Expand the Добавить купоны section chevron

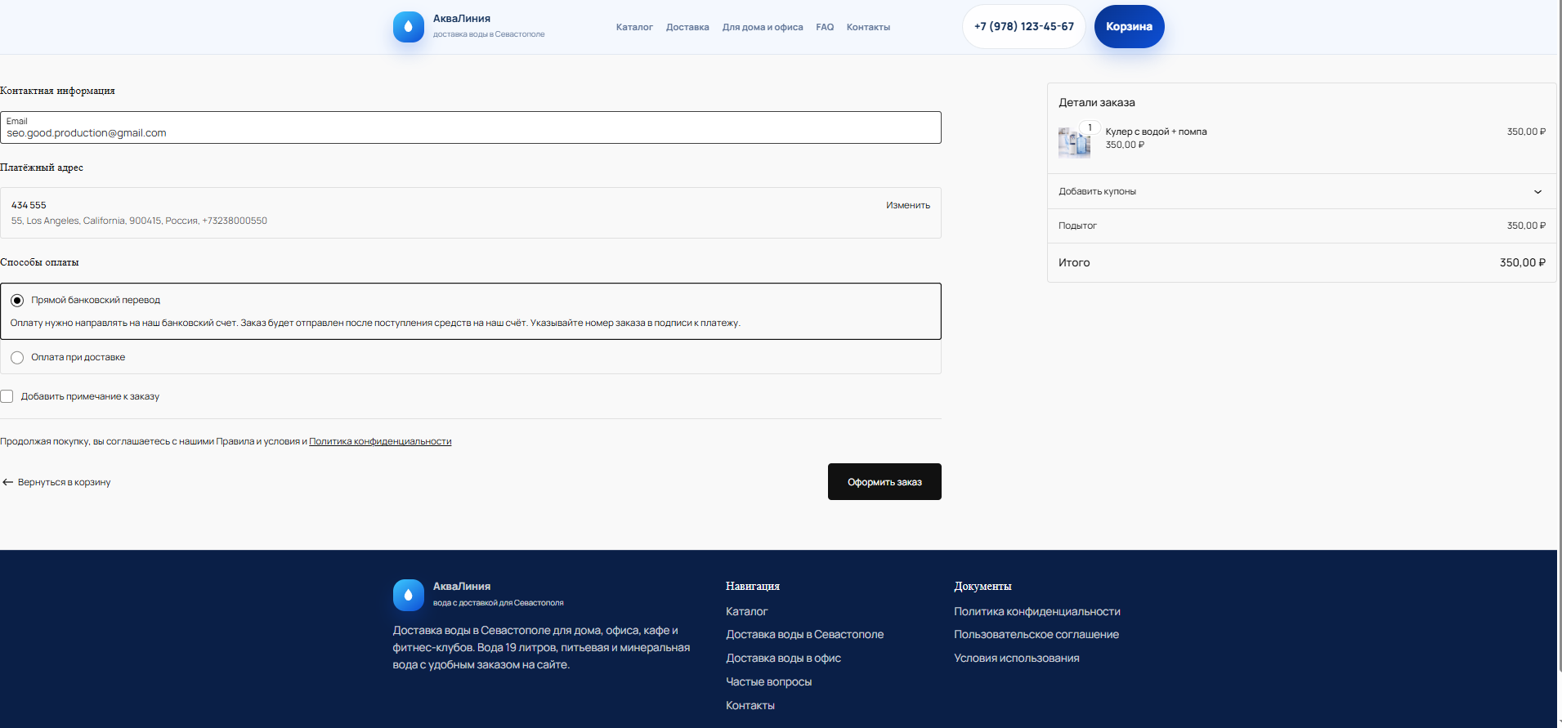[1537, 192]
